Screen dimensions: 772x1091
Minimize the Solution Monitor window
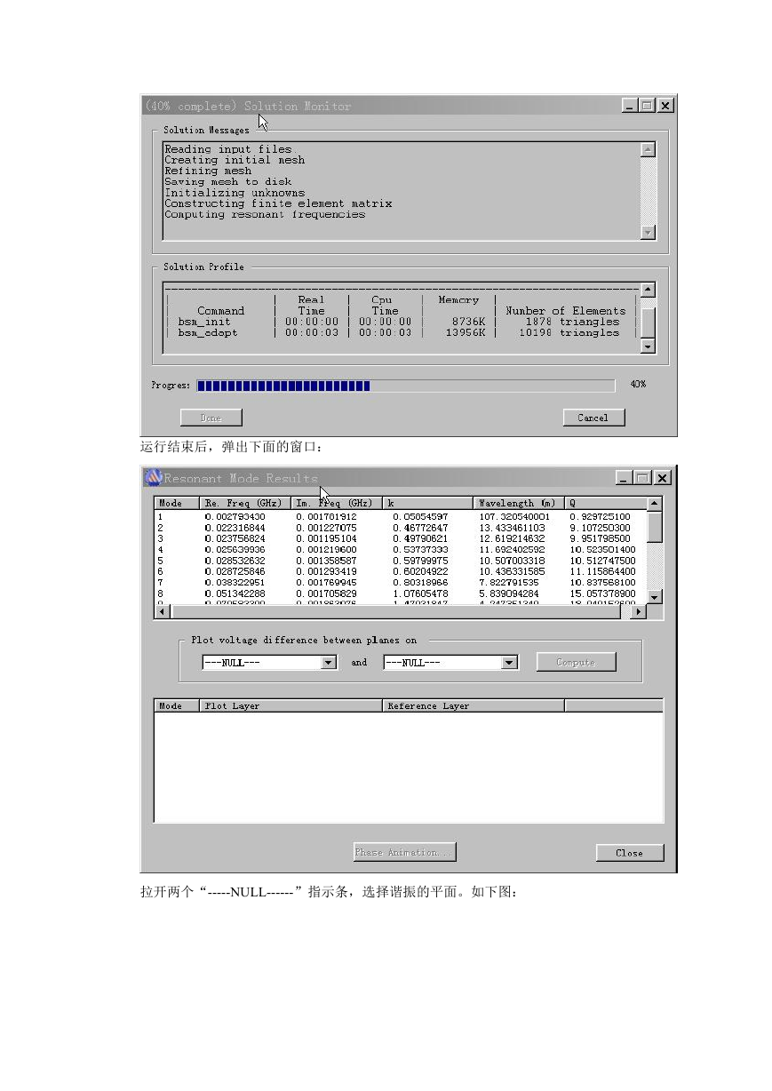point(630,106)
